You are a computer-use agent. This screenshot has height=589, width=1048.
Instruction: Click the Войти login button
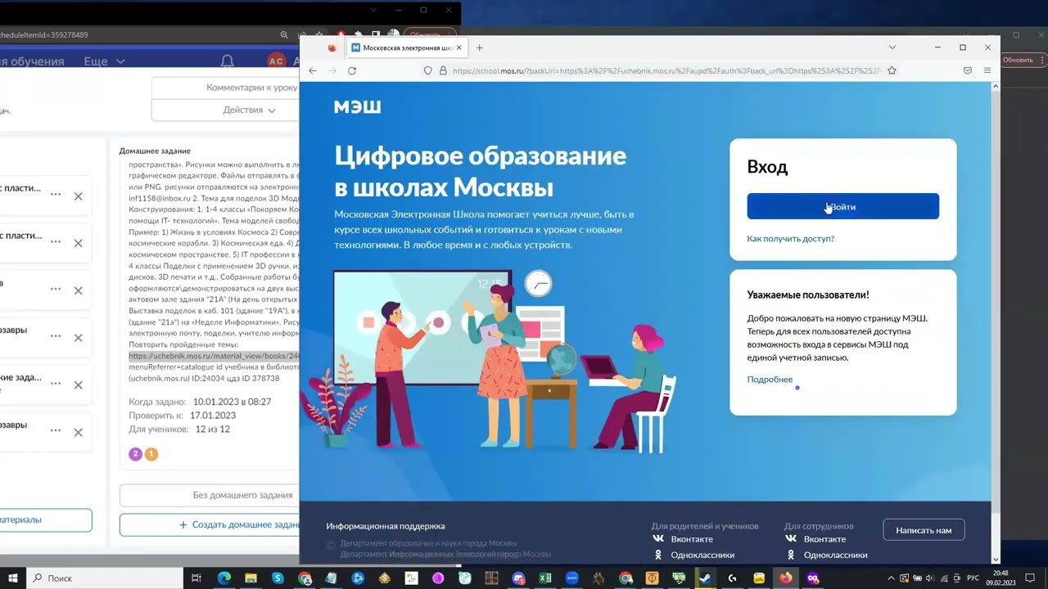tap(842, 206)
